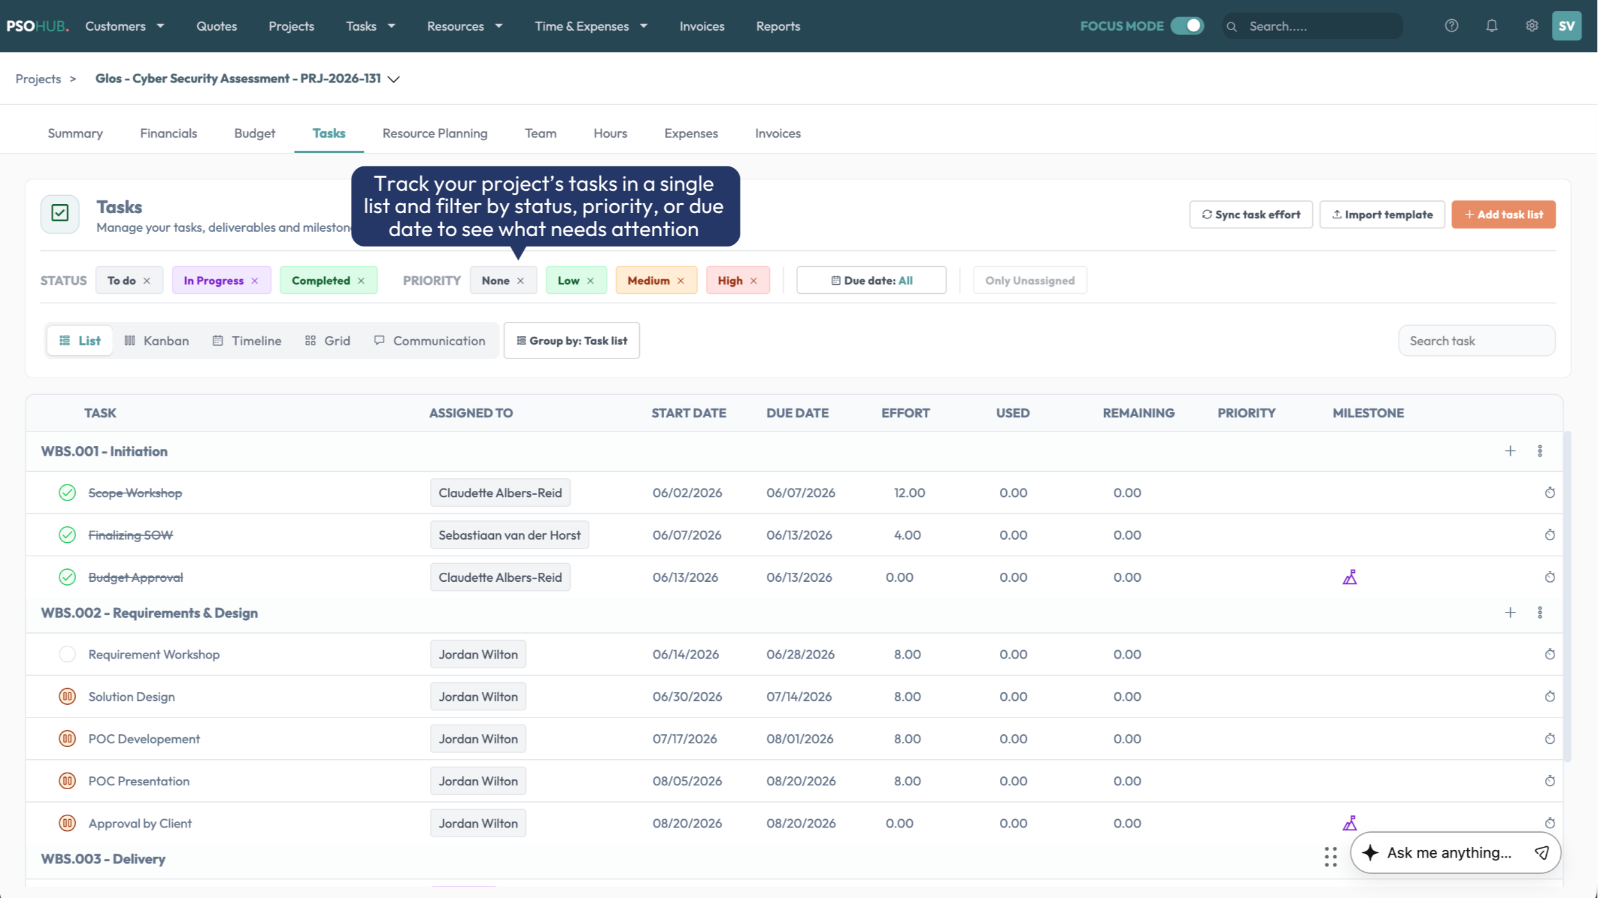Switch to the Financials tab
This screenshot has width=1598, height=898.
click(x=168, y=133)
